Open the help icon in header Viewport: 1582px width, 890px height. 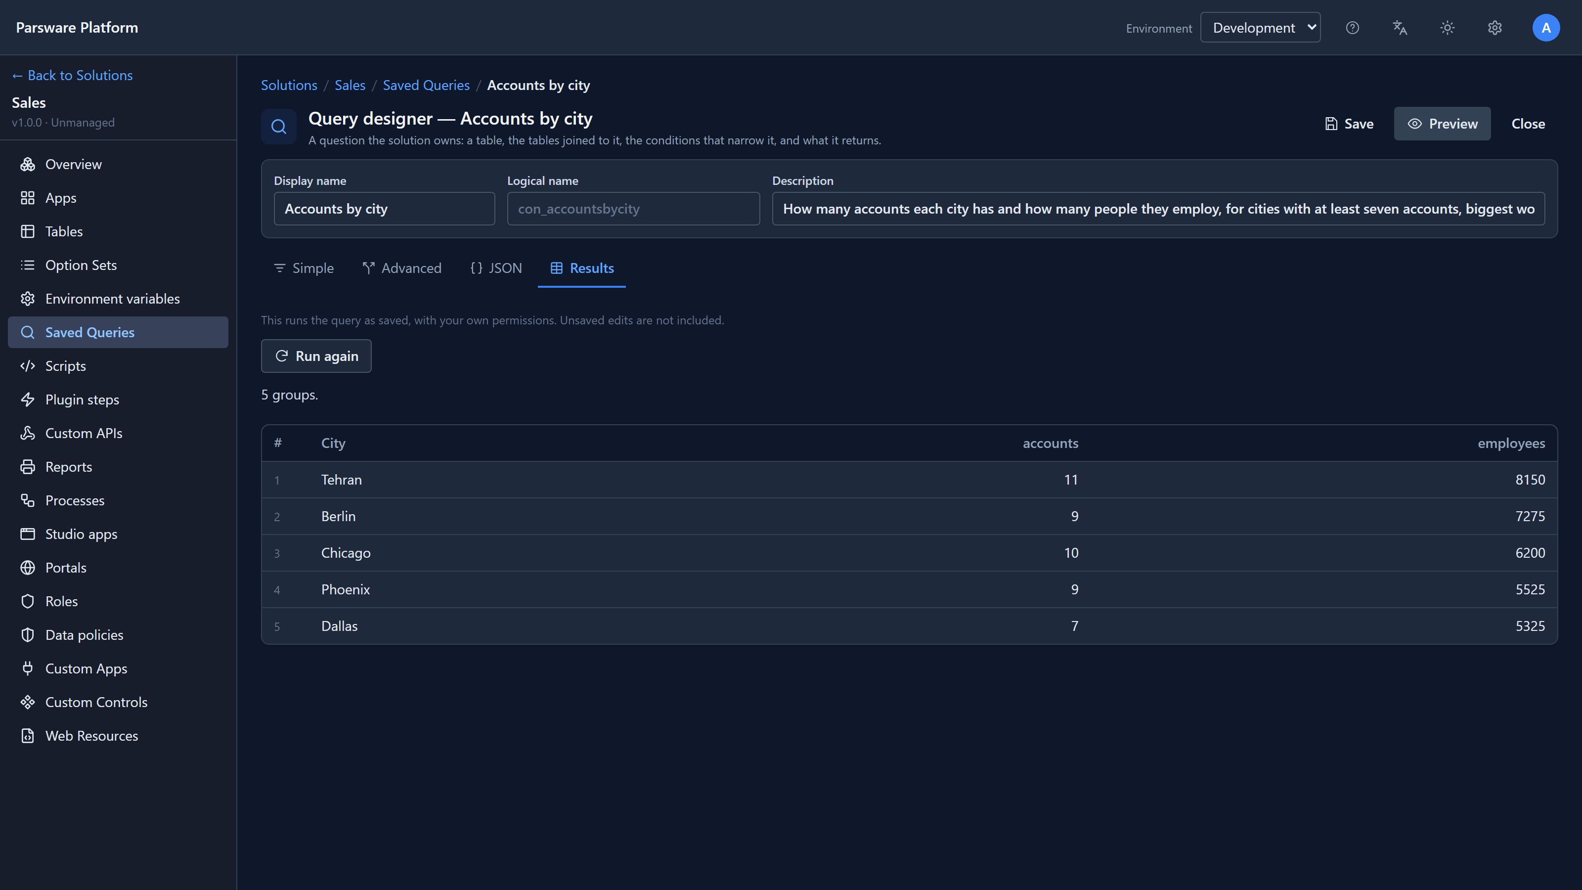click(x=1352, y=28)
